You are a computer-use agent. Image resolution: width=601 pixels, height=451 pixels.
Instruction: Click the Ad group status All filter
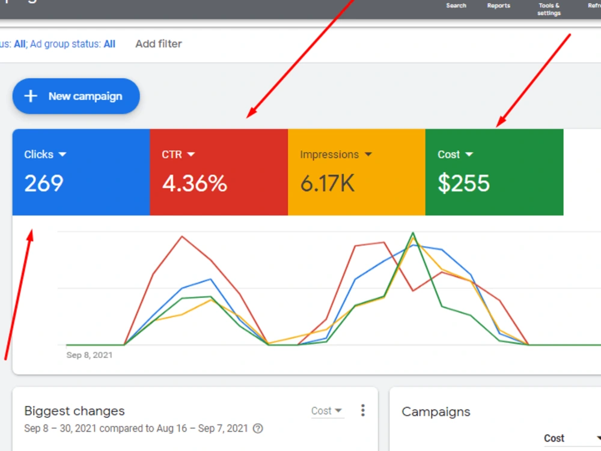pyautogui.click(x=73, y=44)
